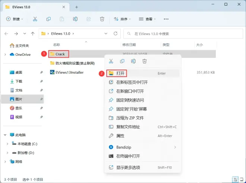The width and height of the screenshot is (246, 183).
Task: Click the 类型 column header
Action: tap(166, 45)
